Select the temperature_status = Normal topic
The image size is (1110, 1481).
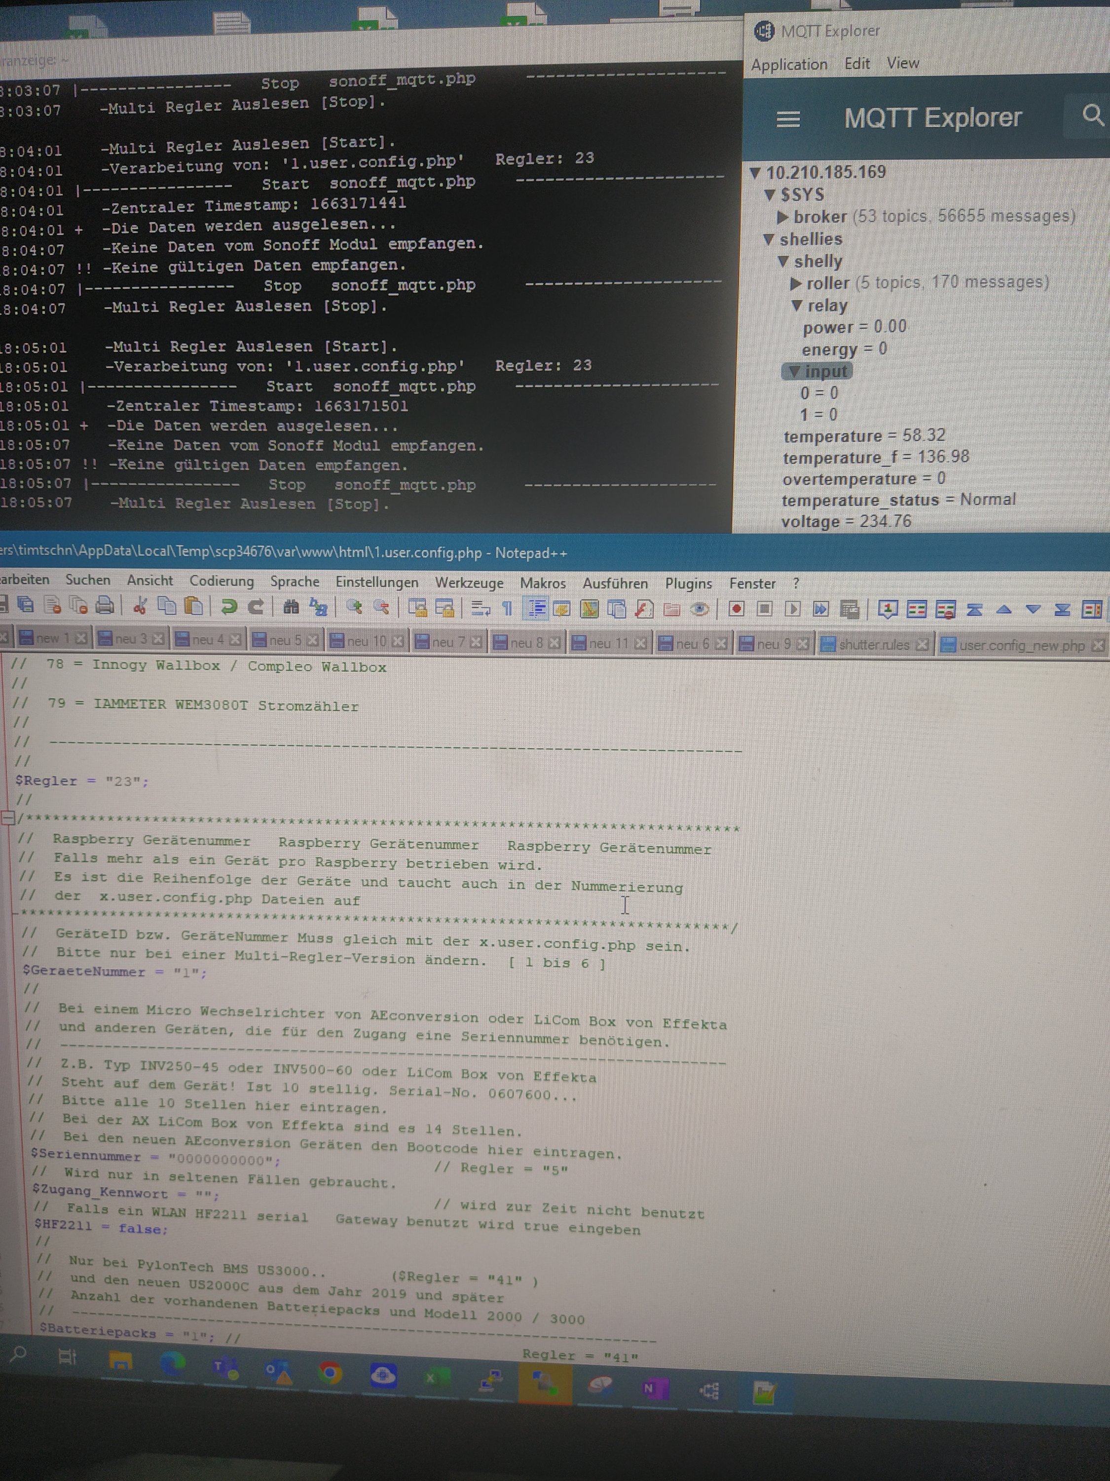pos(898,500)
